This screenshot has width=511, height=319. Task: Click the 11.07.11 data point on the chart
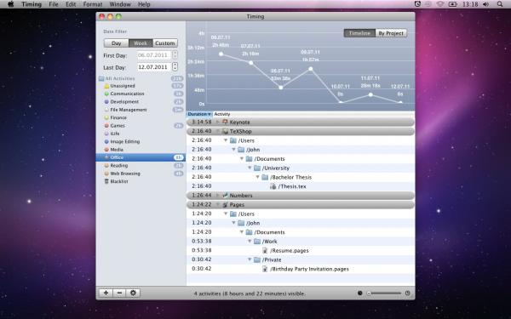(370, 94)
